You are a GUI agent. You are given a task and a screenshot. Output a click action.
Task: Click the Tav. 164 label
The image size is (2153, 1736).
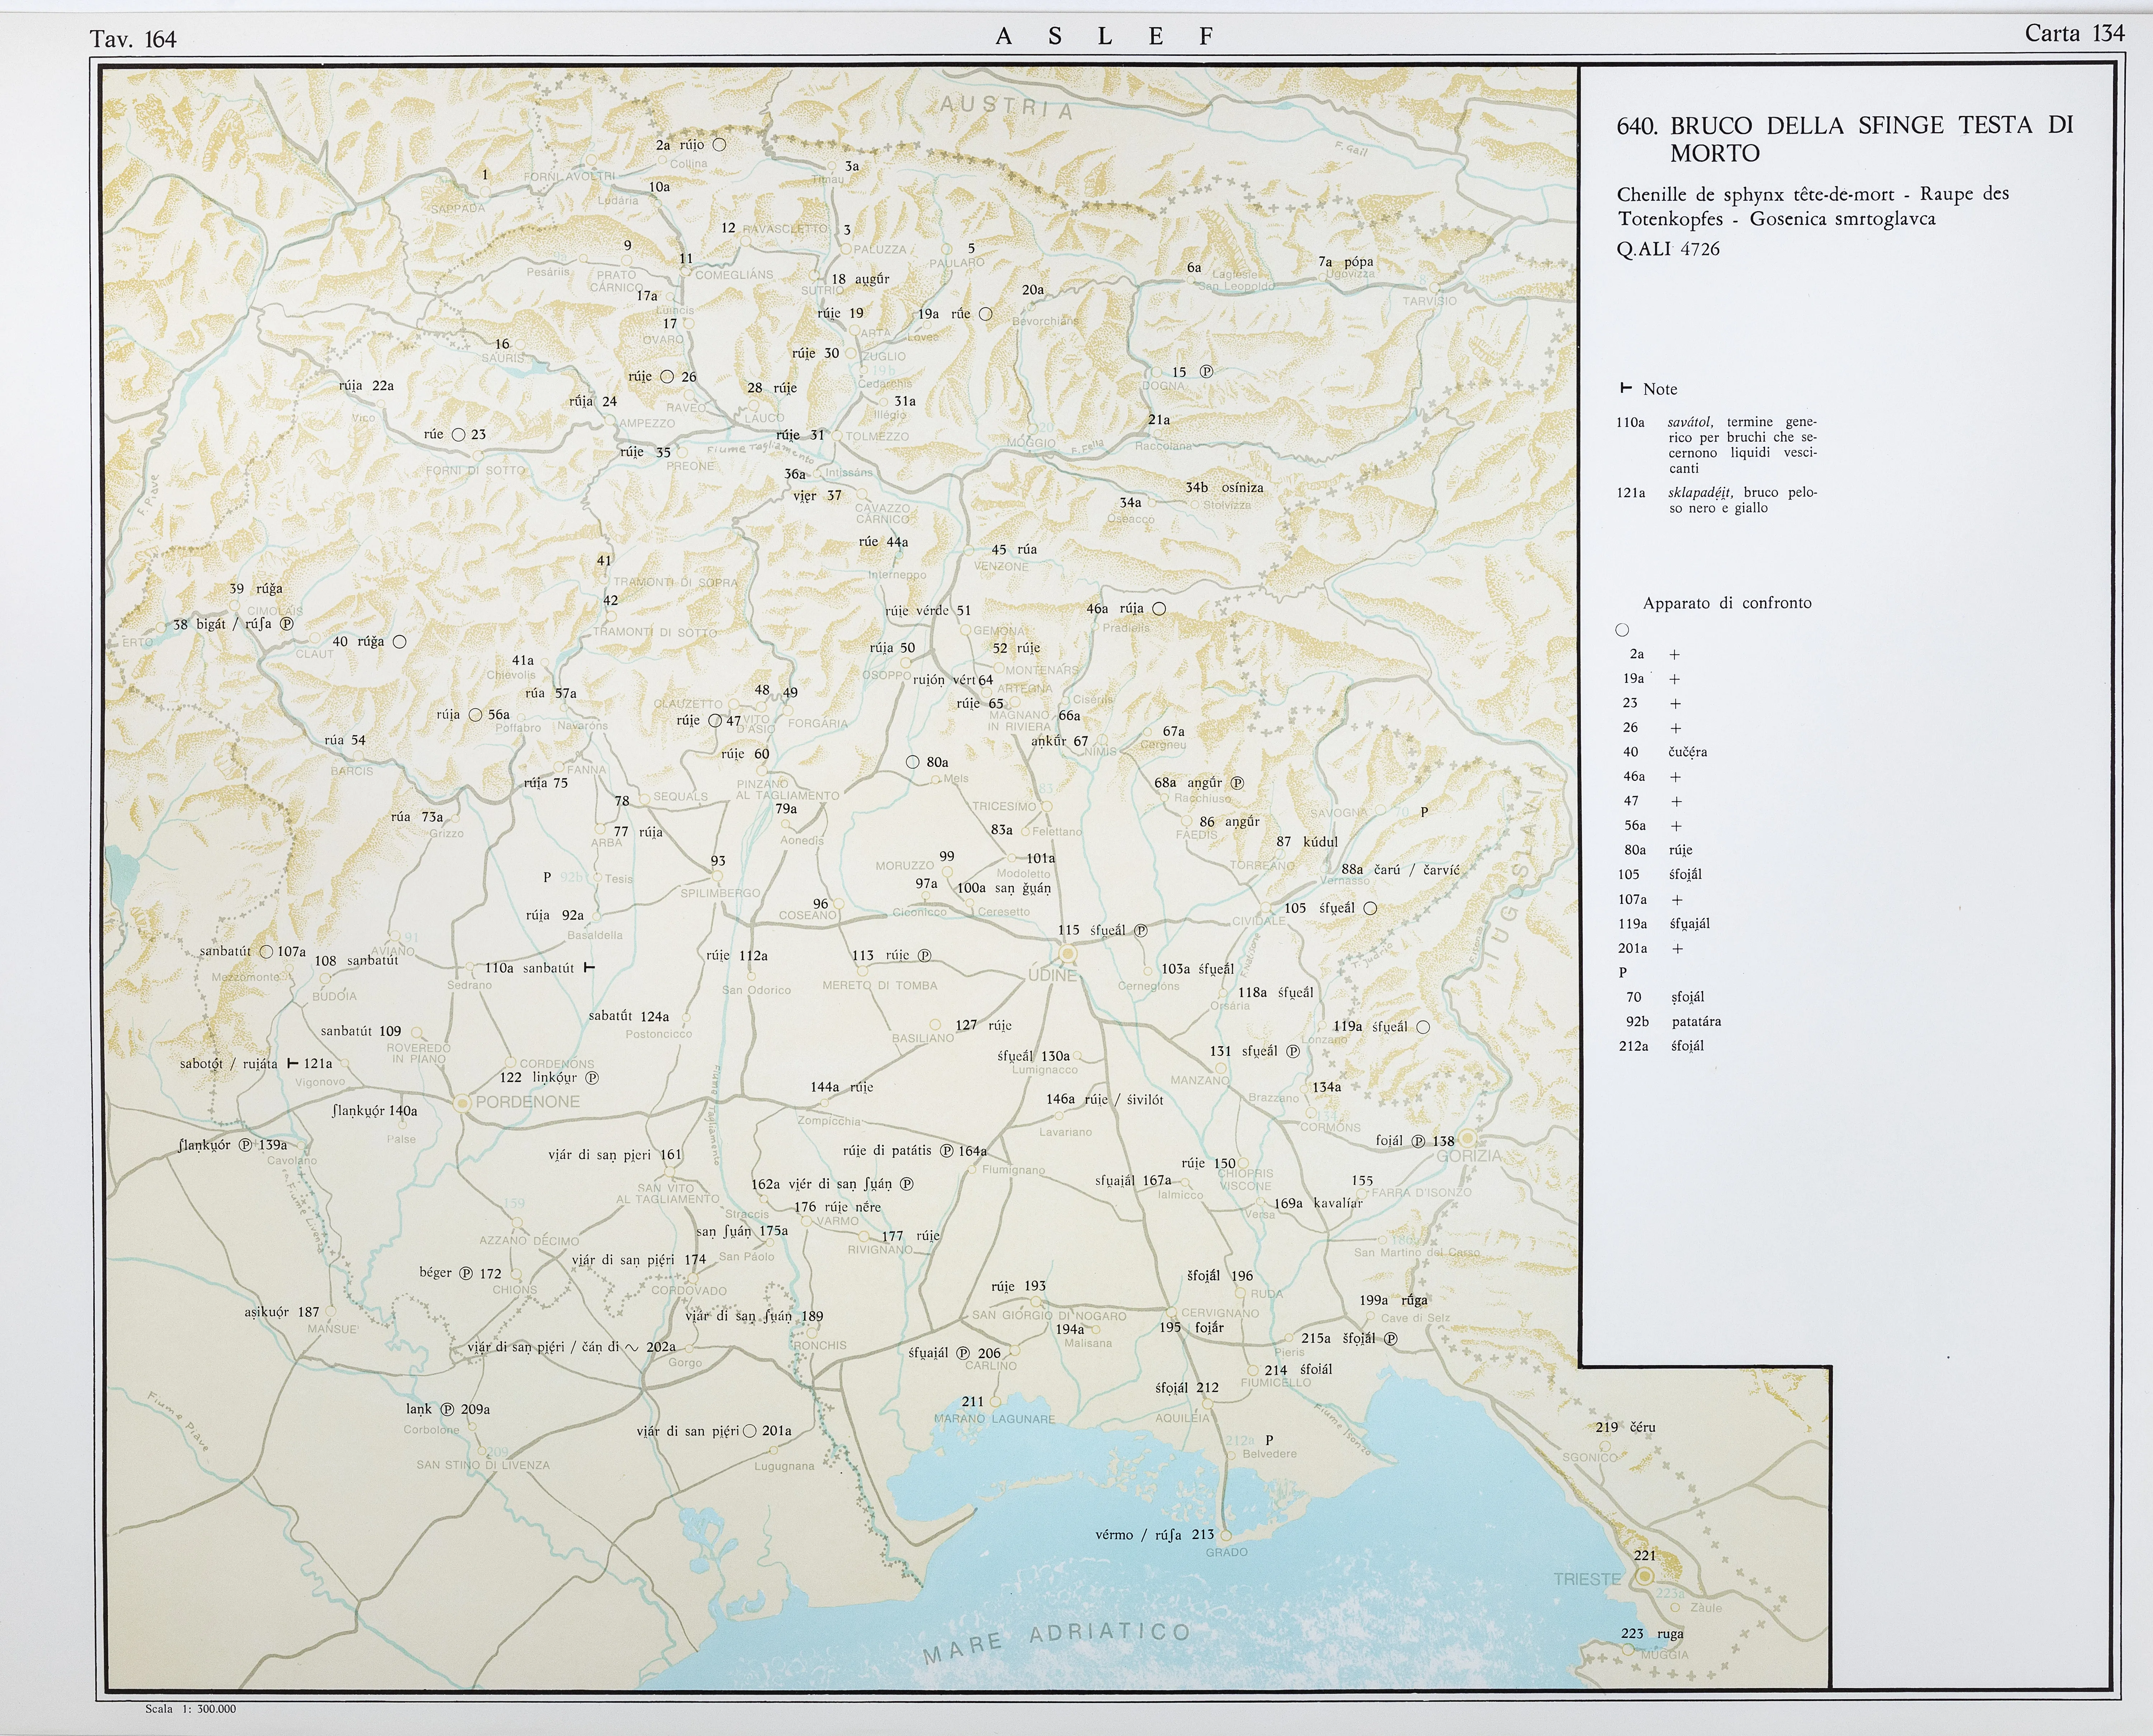[133, 39]
